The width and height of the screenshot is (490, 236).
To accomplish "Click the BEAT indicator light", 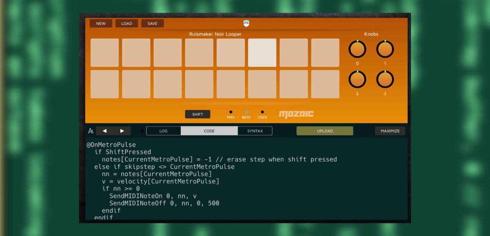I will (246, 112).
